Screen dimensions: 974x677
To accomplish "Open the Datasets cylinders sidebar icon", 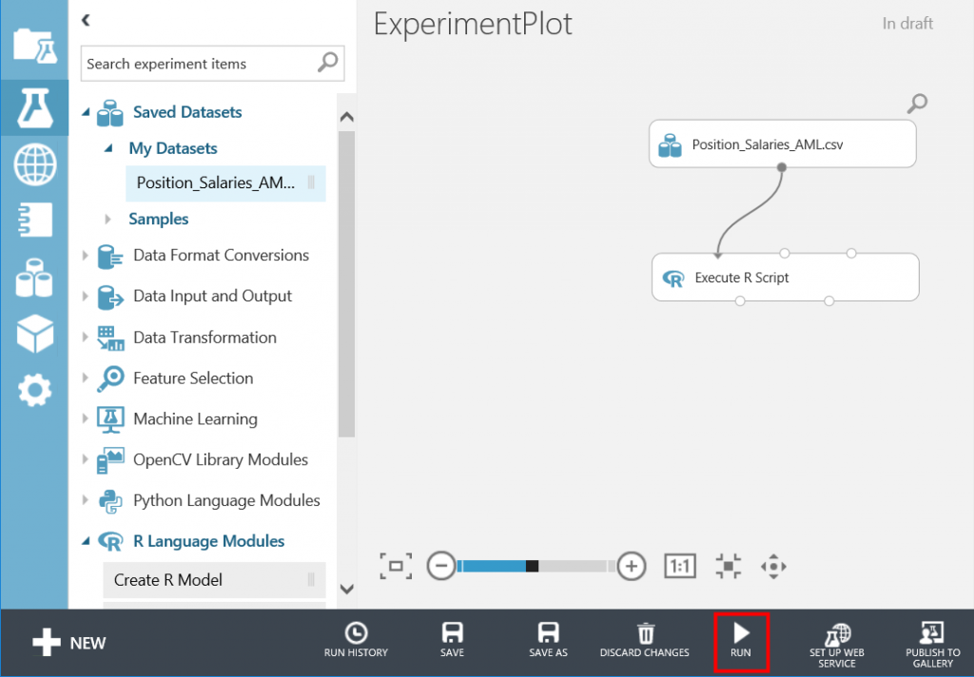I will point(35,278).
